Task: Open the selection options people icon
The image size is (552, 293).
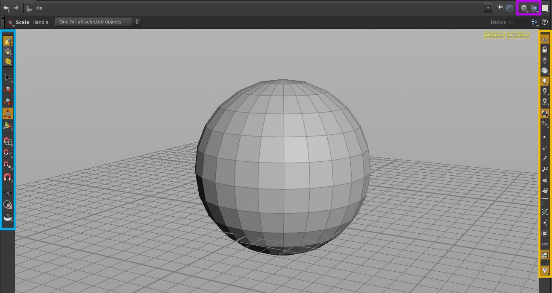Action: click(534, 22)
